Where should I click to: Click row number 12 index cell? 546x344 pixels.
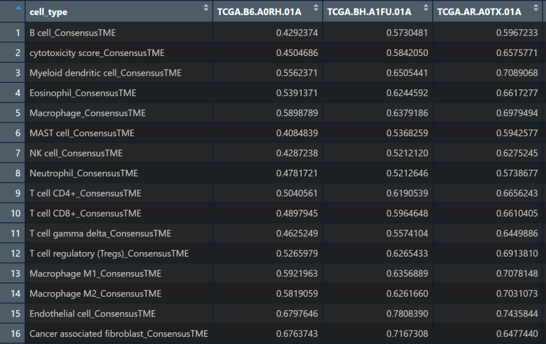(x=13, y=254)
